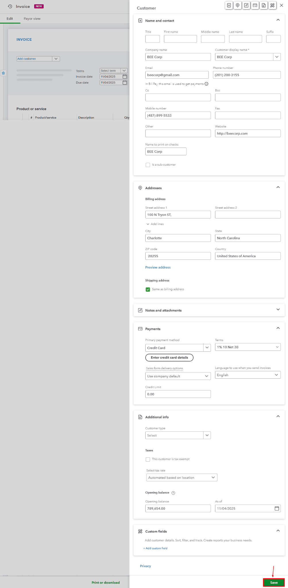Screen dimensions: 288x588
Task: Click the Website field
Action: pos(248,133)
